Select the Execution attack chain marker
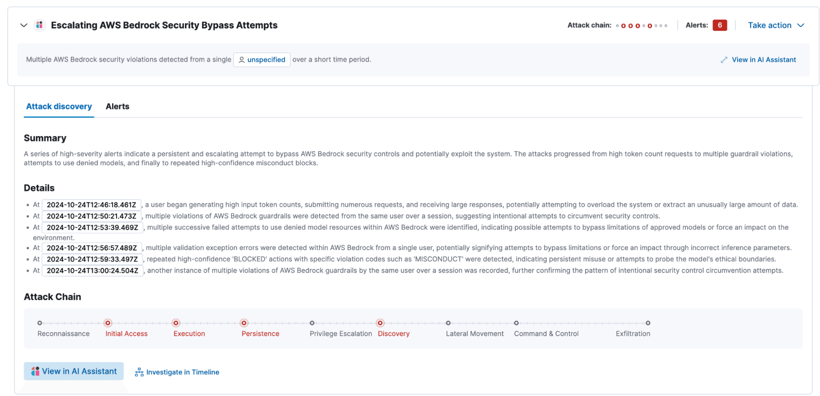The image size is (820, 396). (x=176, y=323)
